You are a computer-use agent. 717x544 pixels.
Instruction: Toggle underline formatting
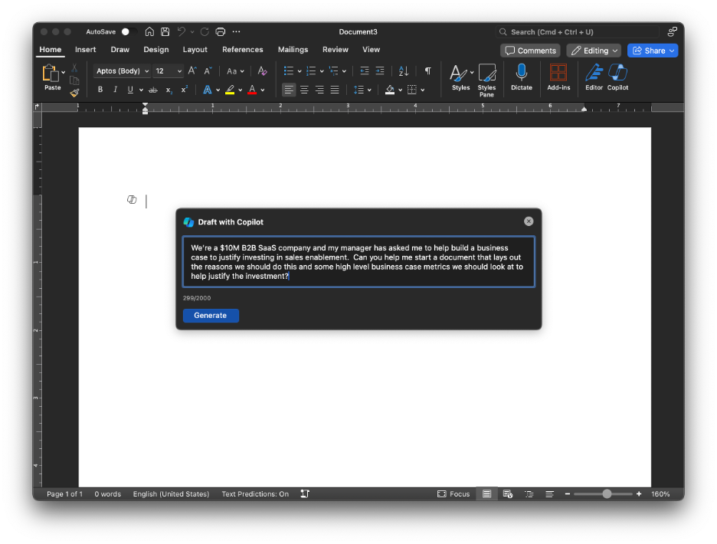(x=130, y=90)
